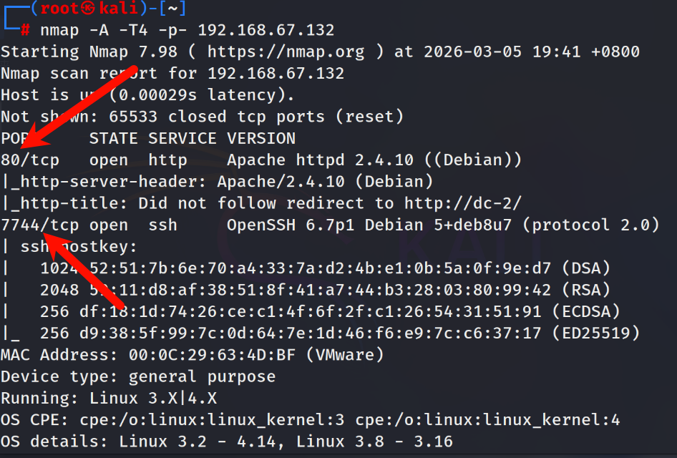
Task: Click the 80/tcp port entry
Action: pos(30,160)
